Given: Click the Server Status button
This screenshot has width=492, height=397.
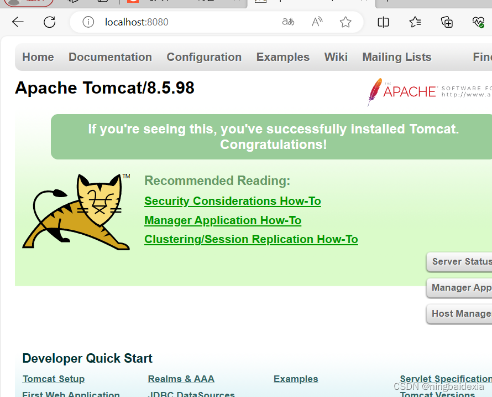Looking at the screenshot, I should pyautogui.click(x=459, y=261).
